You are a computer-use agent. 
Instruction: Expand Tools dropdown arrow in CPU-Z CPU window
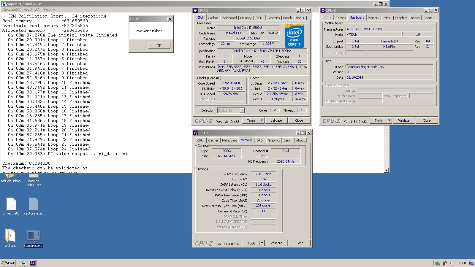click(262, 120)
